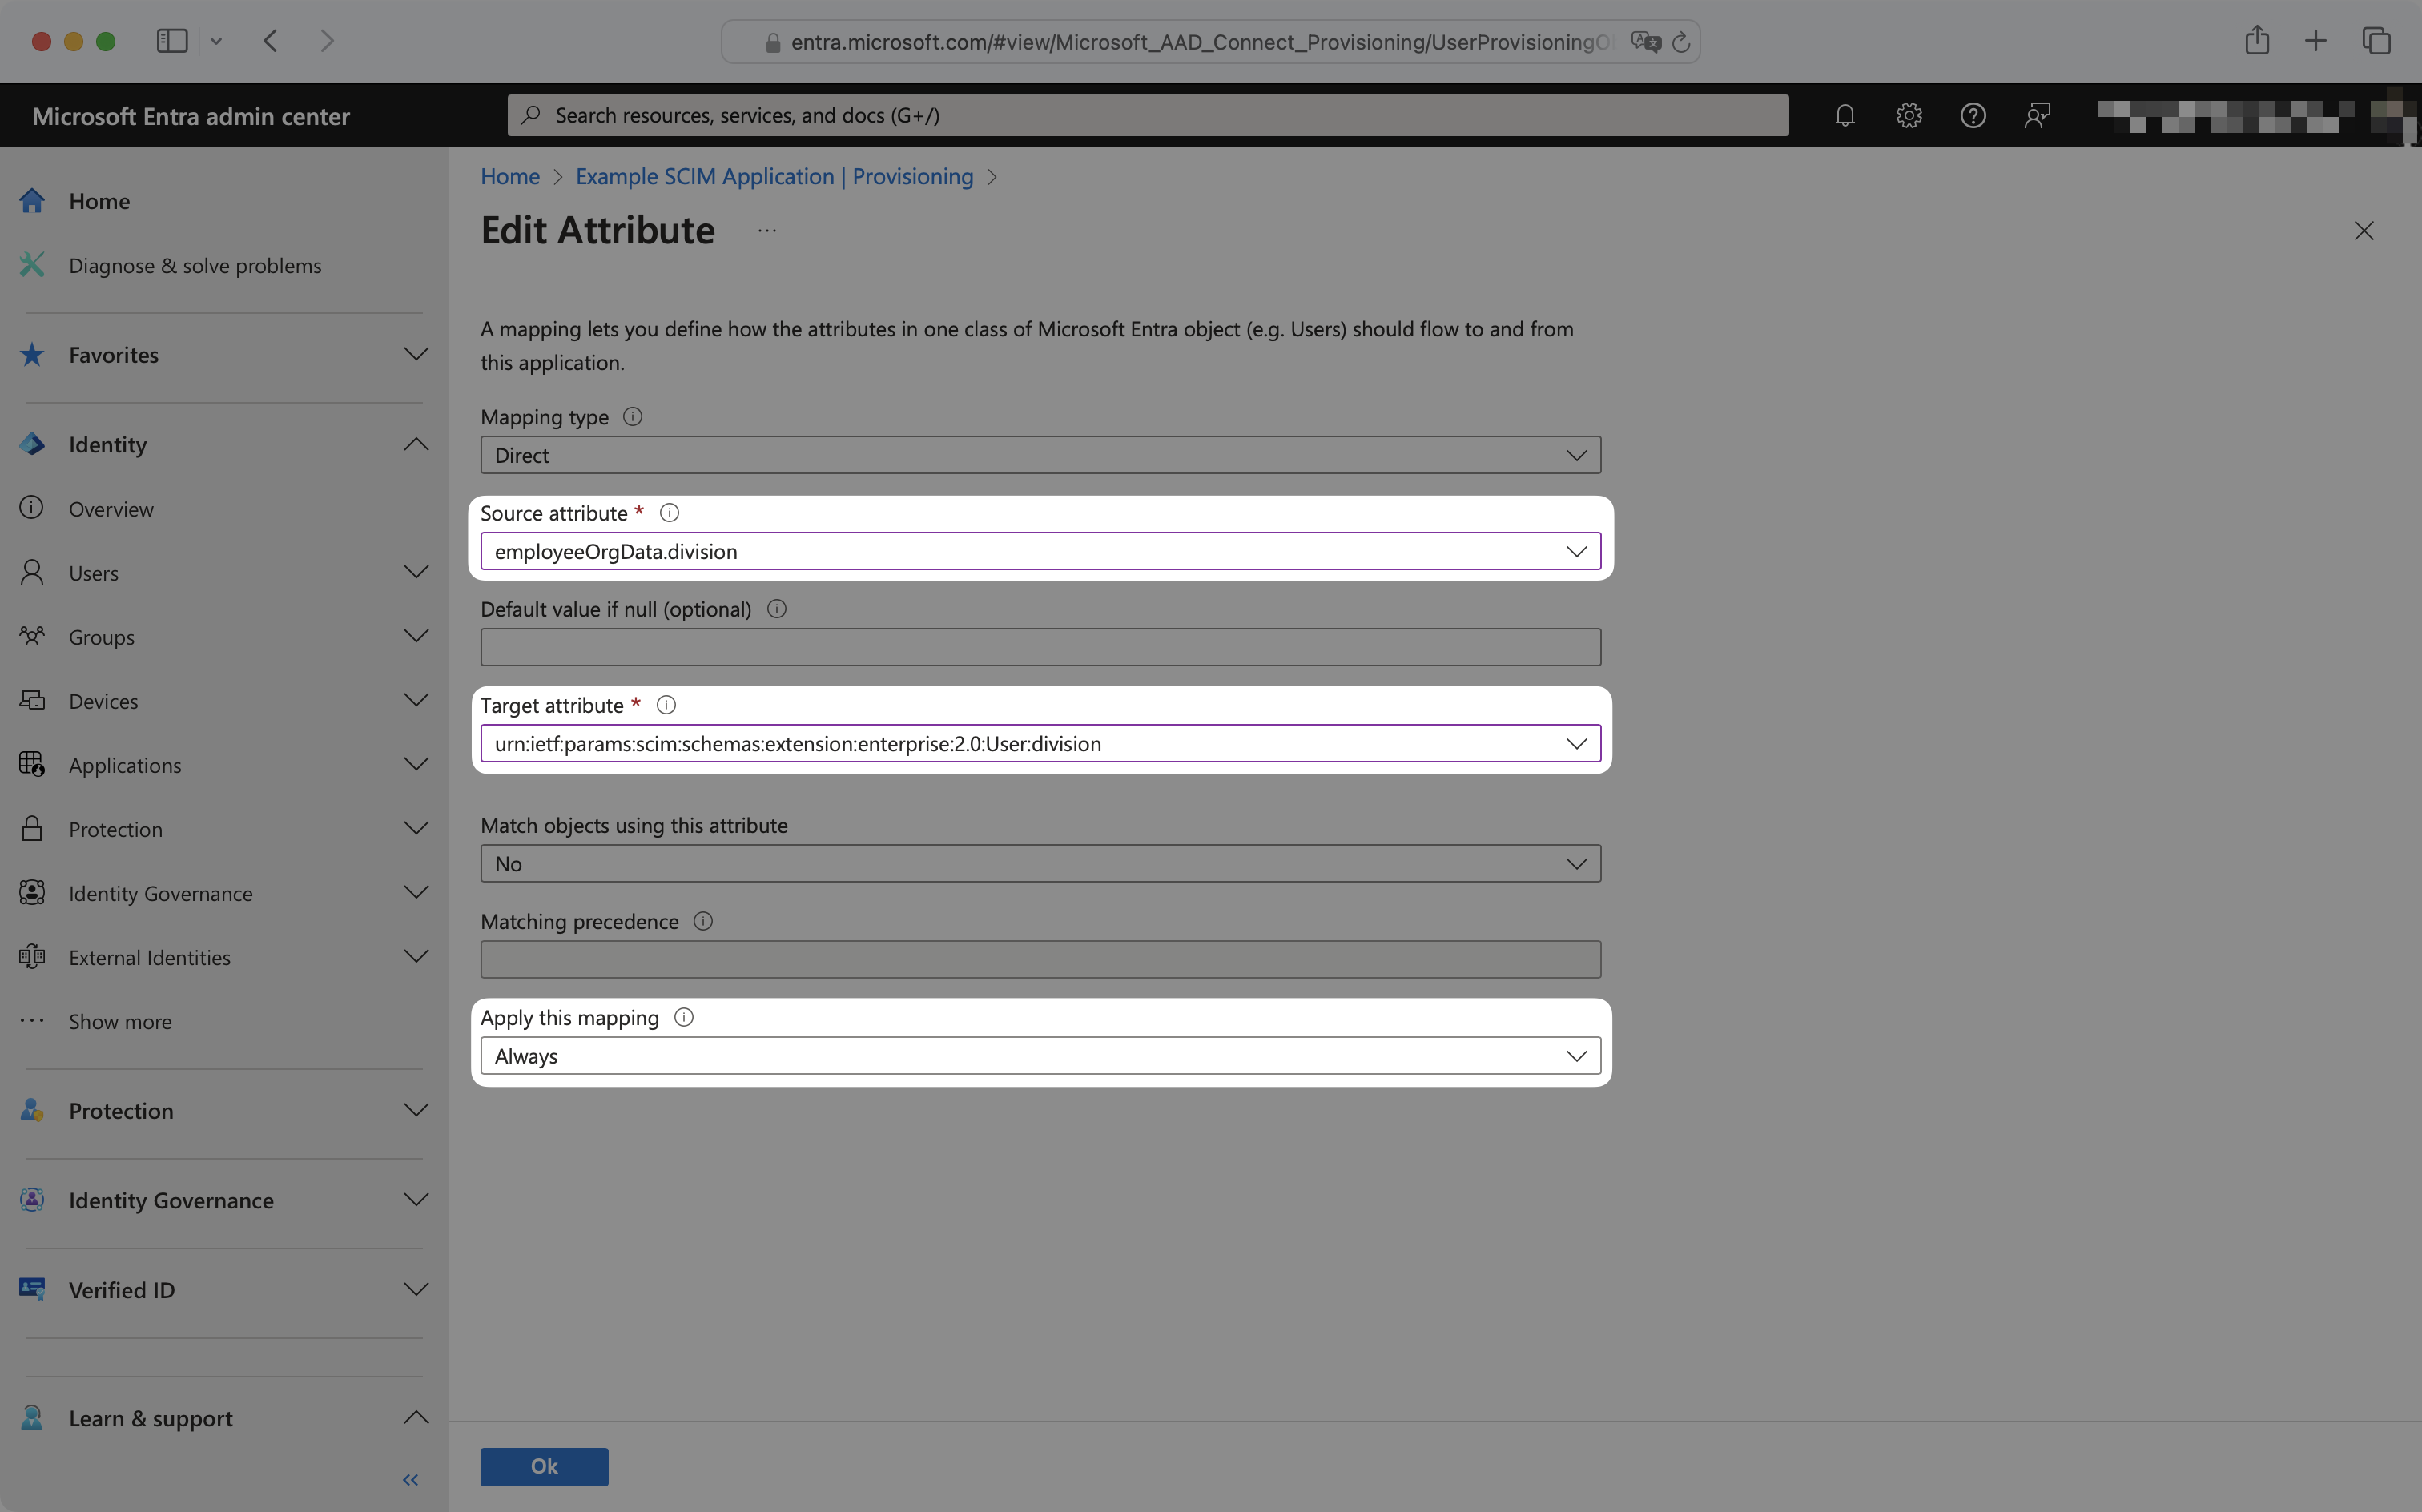2422x1512 pixels.
Task: Click the Ok button
Action: pyautogui.click(x=544, y=1466)
